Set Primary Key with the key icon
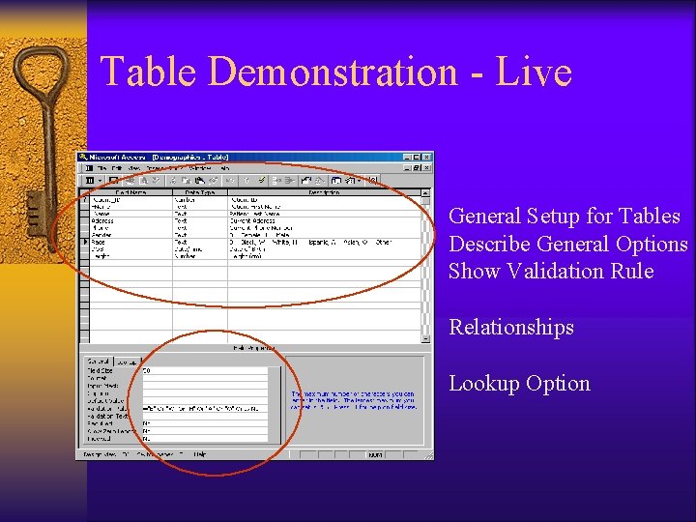The width and height of the screenshot is (696, 522). [x=247, y=180]
